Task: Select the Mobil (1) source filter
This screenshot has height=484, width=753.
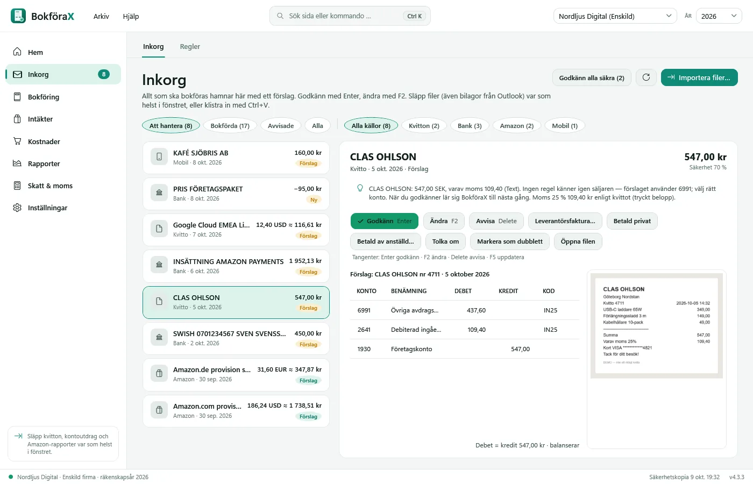Action: coord(565,126)
